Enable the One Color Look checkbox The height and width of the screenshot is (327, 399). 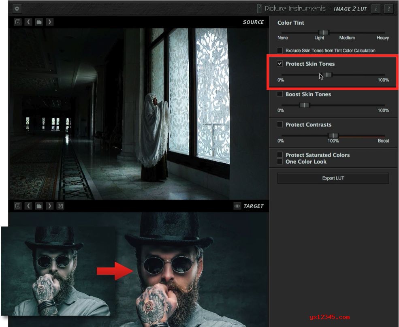pos(280,162)
